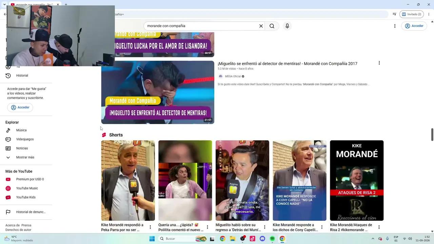This screenshot has width=434, height=244.
Task: Click inside the YouTube search field
Action: pos(202,26)
